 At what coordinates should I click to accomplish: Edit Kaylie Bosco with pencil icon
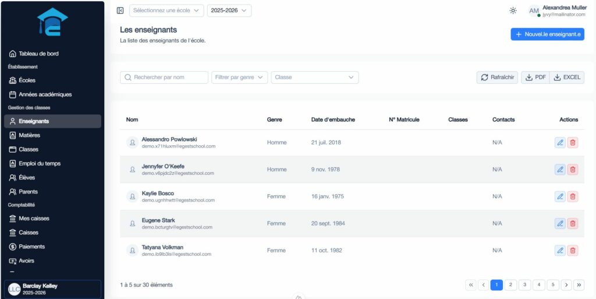[560, 196]
